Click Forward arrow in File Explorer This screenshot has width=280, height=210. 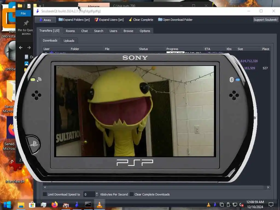pyautogui.click(x=29, y=48)
